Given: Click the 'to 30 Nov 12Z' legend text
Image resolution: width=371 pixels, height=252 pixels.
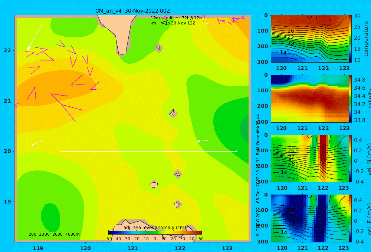Looking at the screenshot, I should tap(180, 23).
